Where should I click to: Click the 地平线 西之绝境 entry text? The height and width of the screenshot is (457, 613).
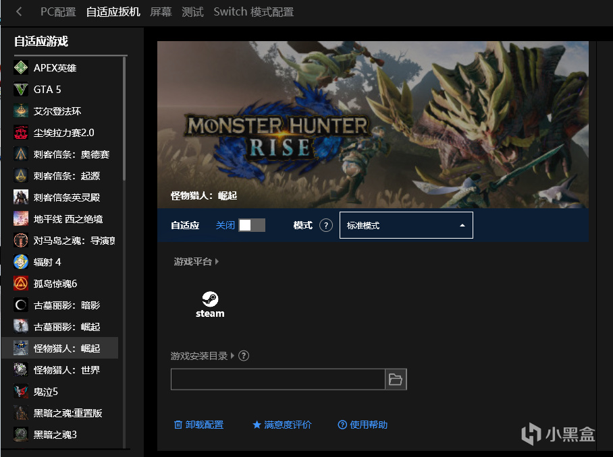tap(68, 219)
